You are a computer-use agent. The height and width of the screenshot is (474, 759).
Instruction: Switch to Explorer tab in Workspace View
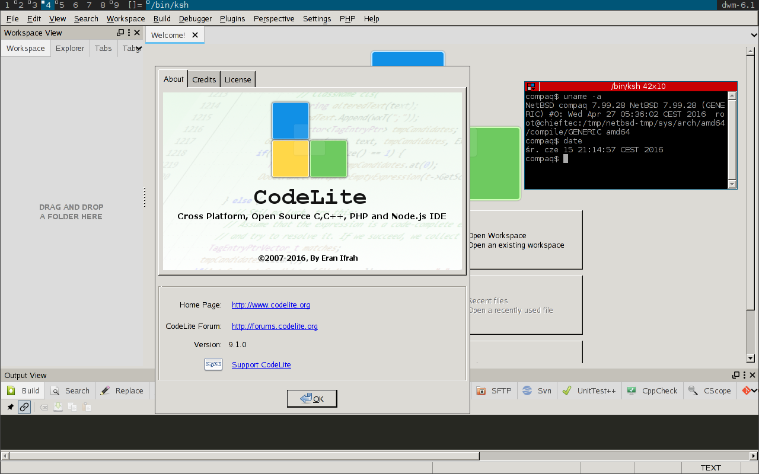[70, 49]
